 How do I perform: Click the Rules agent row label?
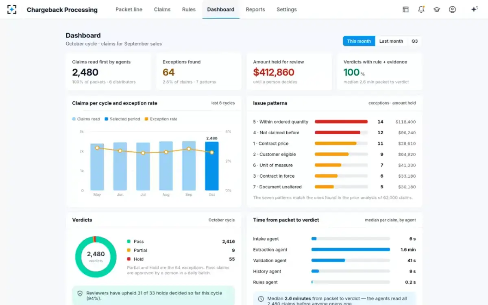266,282
